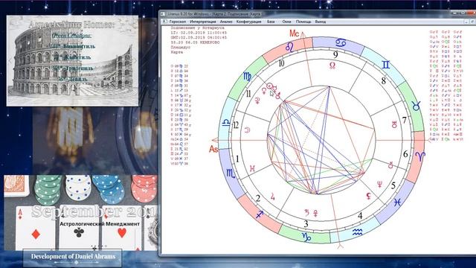The height and width of the screenshot is (268, 476).
Task: Click the Pluto-like glyph in house 11
Action: click(x=258, y=101)
